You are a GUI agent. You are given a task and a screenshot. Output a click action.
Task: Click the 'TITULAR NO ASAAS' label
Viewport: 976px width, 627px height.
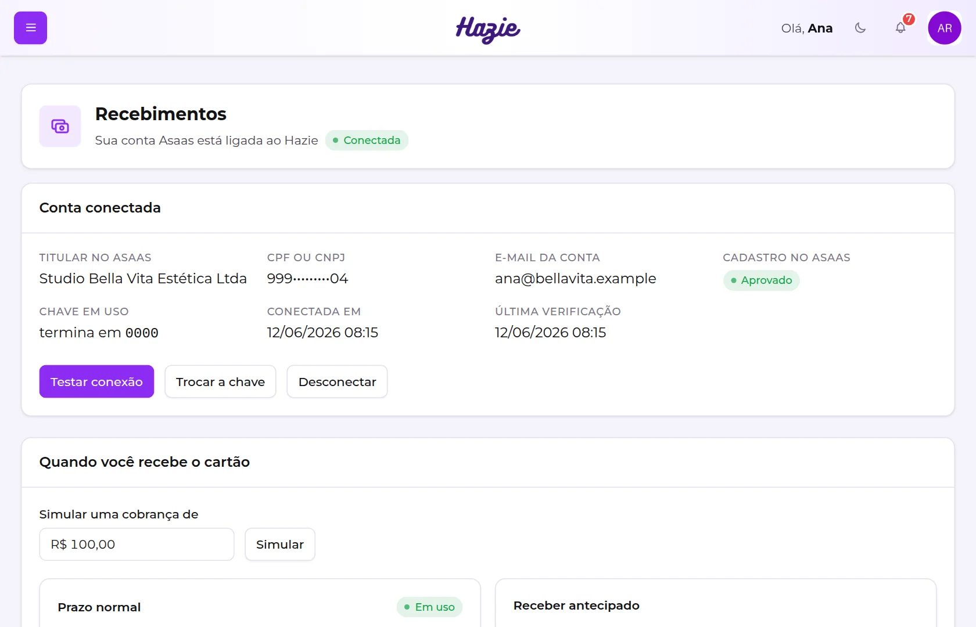pos(95,257)
